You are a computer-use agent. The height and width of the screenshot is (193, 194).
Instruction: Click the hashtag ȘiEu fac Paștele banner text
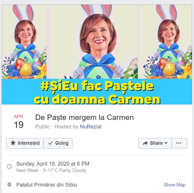click(97, 86)
